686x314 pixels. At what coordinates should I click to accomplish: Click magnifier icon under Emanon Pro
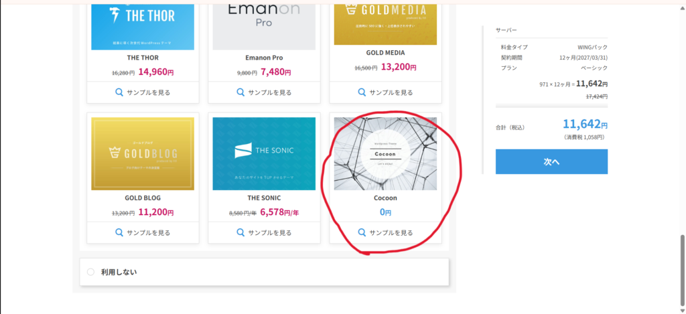(241, 92)
